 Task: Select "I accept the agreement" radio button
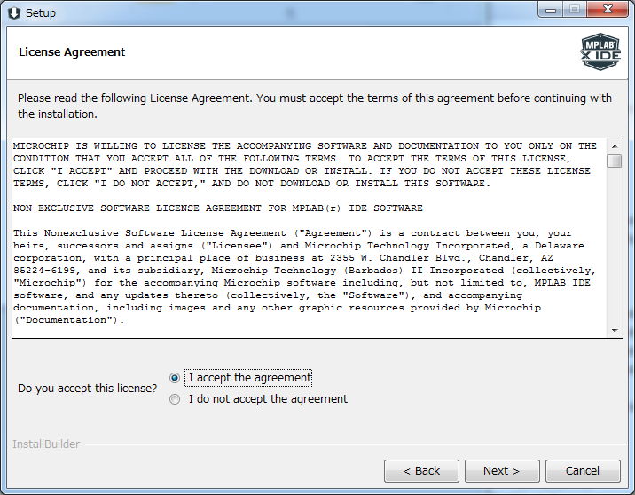175,378
